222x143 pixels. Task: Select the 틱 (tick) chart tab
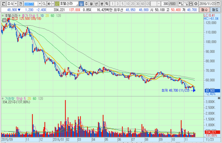[107, 4]
